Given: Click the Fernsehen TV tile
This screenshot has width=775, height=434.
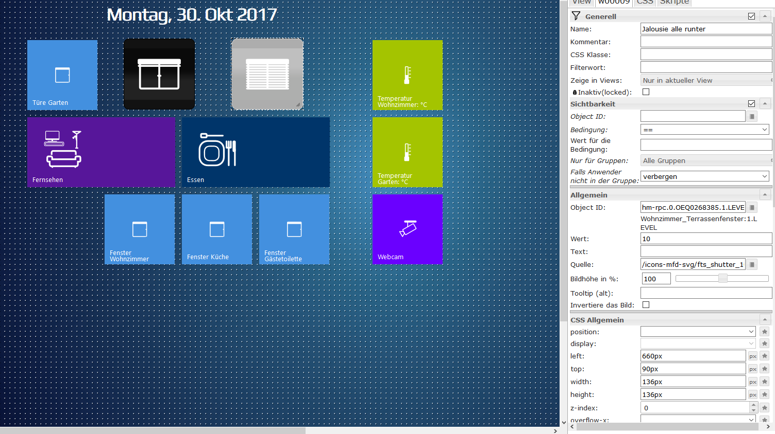Looking at the screenshot, I should pos(101,152).
